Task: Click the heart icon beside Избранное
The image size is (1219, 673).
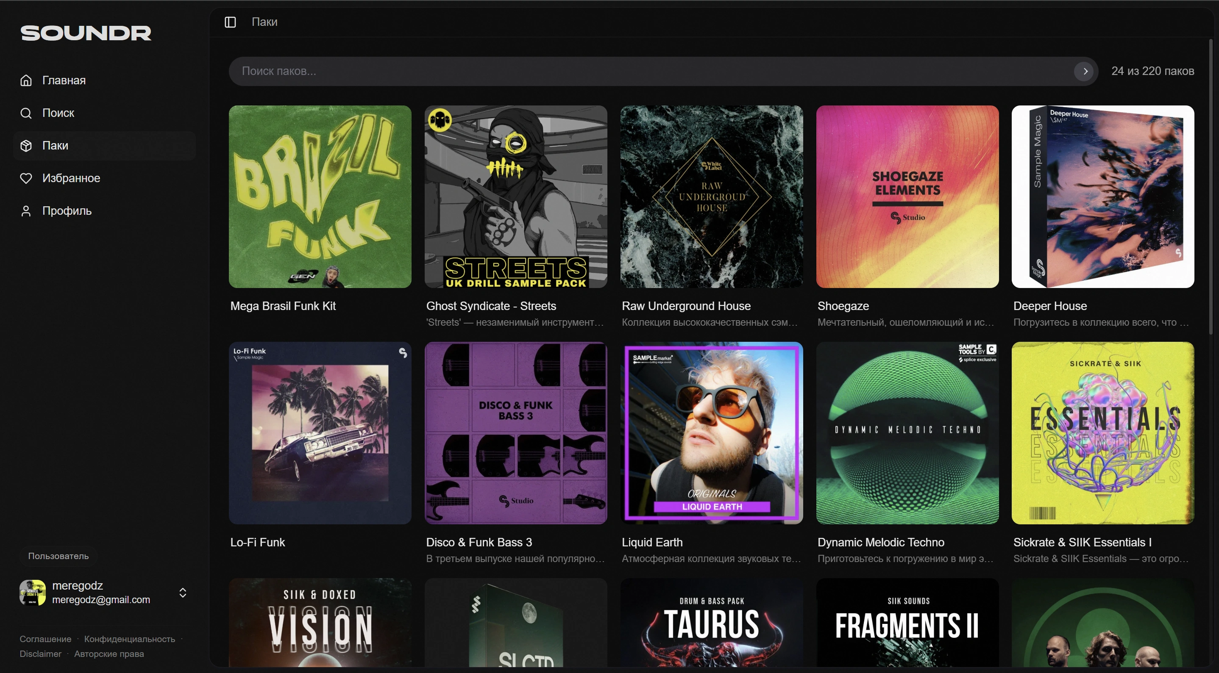Action: pyautogui.click(x=26, y=178)
